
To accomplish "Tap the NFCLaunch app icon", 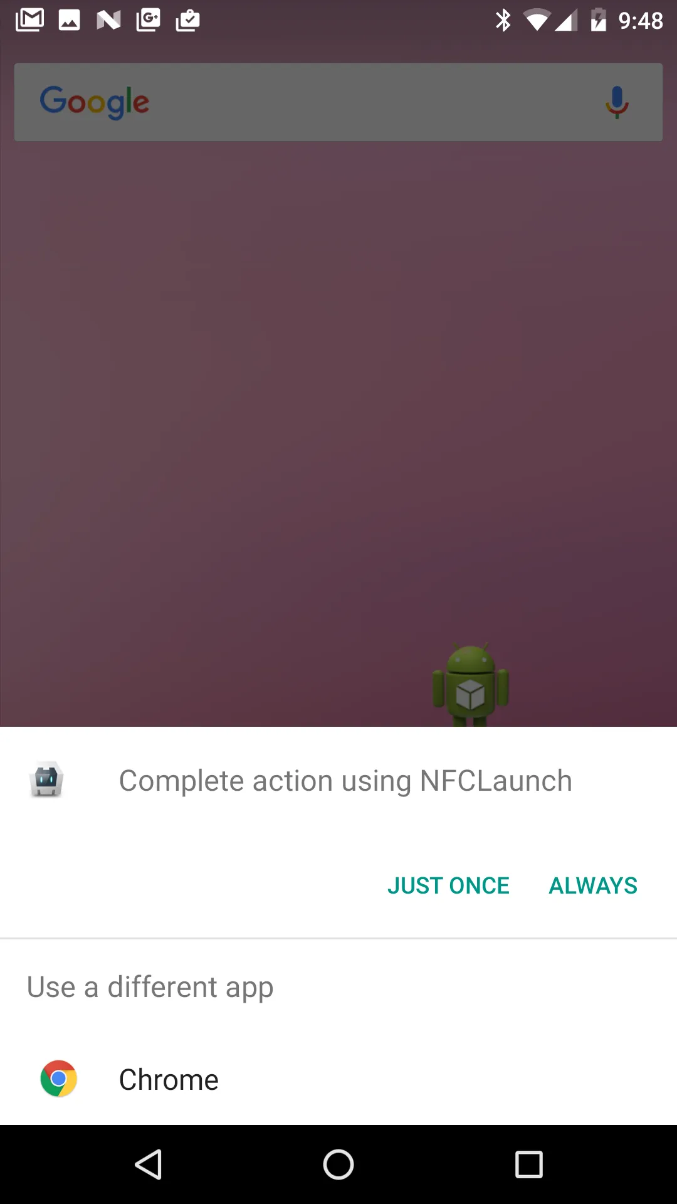I will click(x=46, y=780).
